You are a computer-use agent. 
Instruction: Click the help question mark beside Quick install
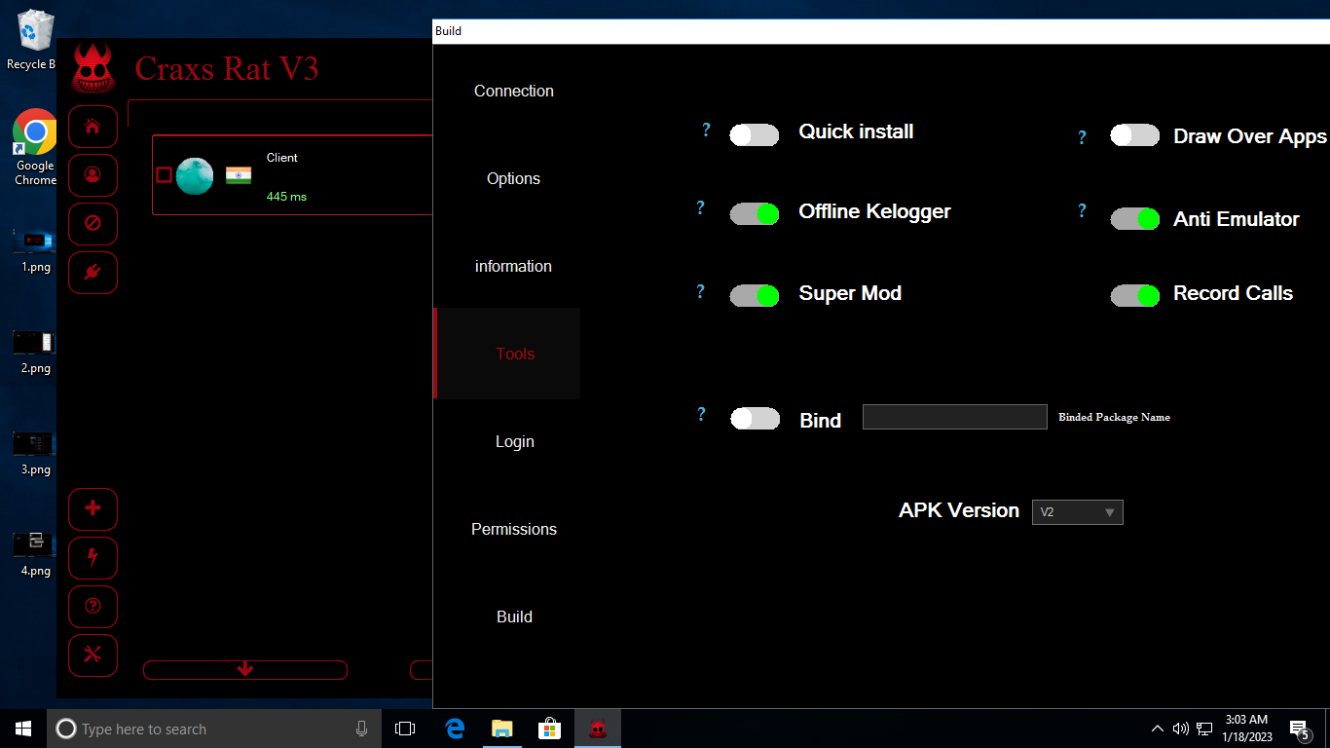(706, 130)
